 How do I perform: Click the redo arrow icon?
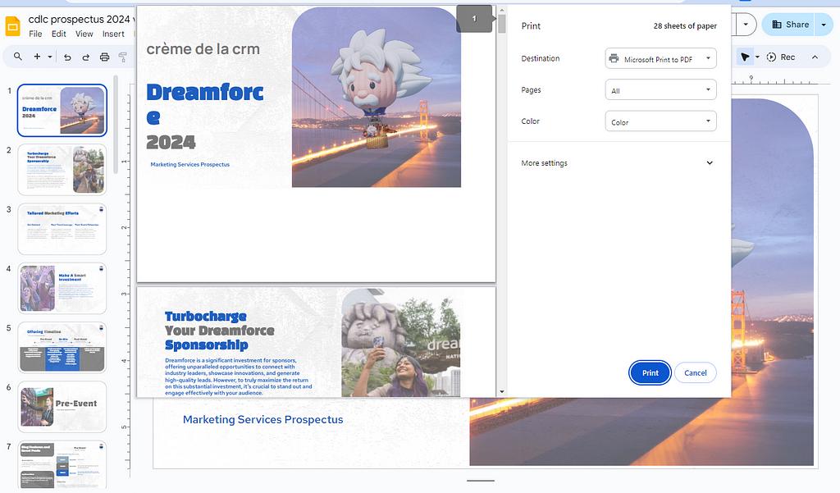pyautogui.click(x=85, y=57)
